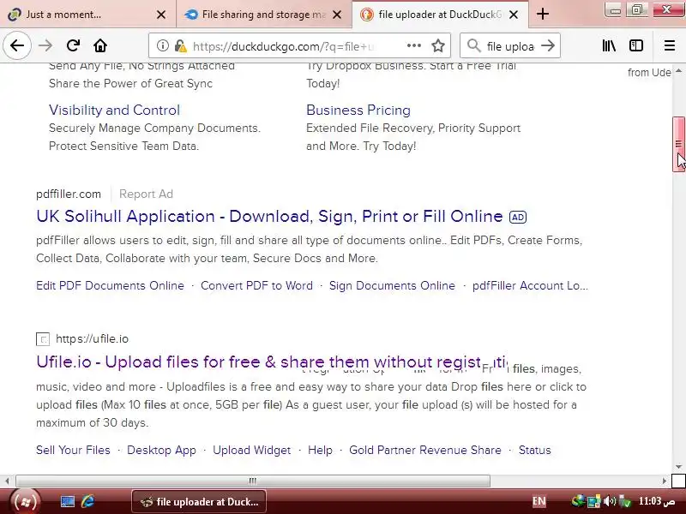686x514 pixels.
Task: Click the search magnifier icon
Action: click(473, 45)
